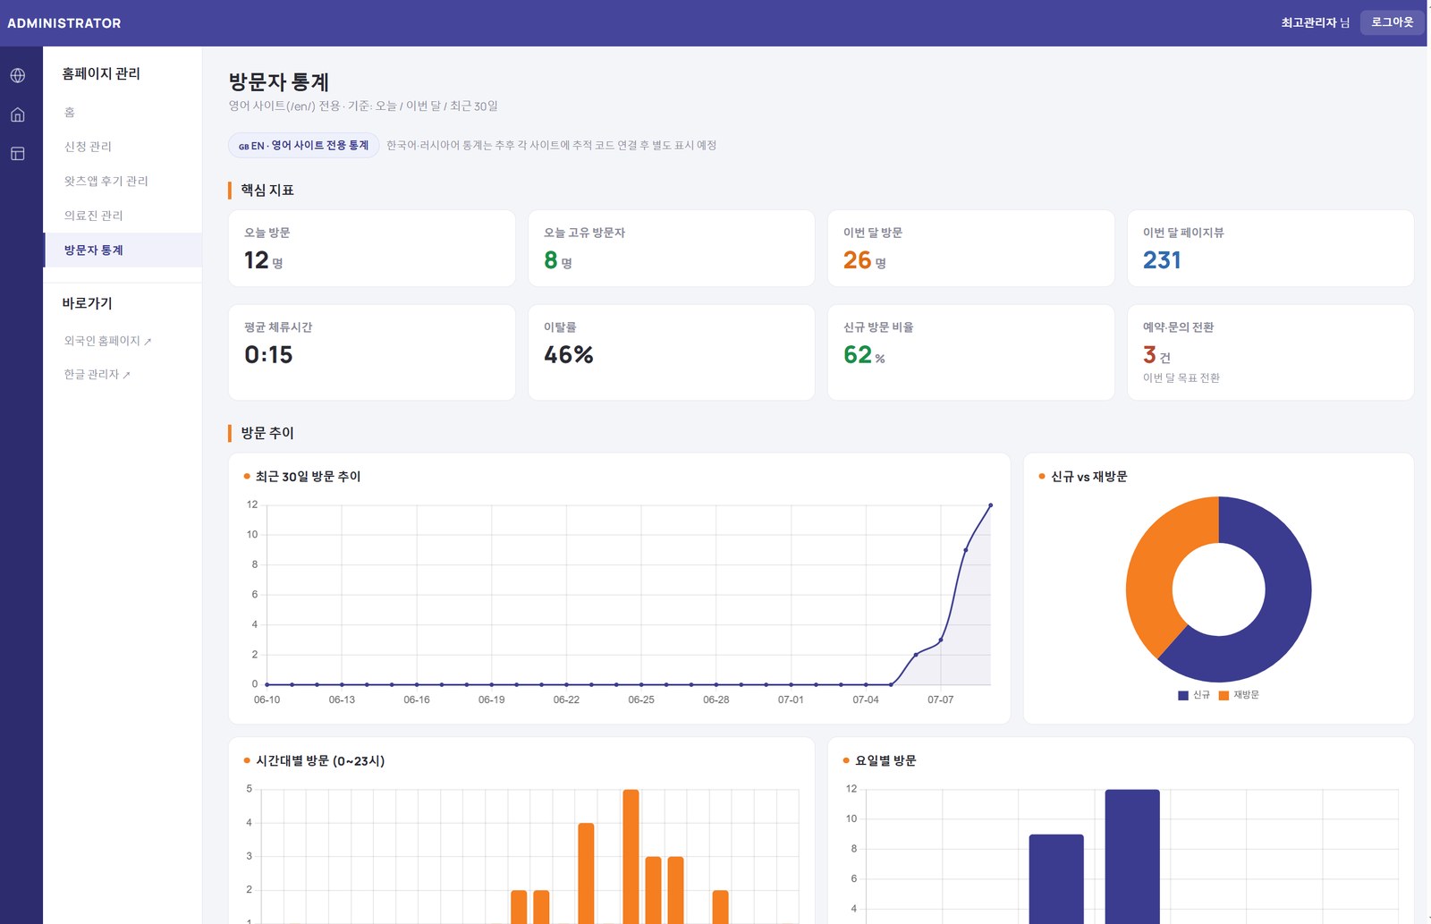
Task: Click the 06-10 axis label on line chart
Action: coord(267,699)
